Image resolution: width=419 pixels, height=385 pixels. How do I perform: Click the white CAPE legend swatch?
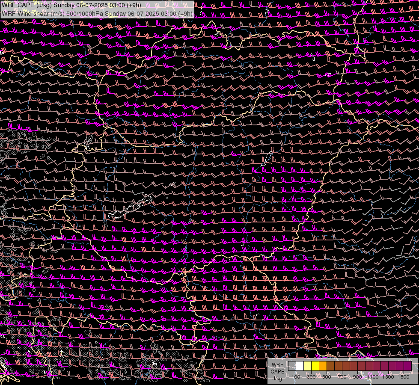tap(300, 366)
